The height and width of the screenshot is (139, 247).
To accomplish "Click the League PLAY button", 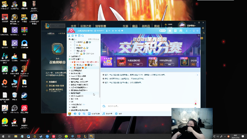I will click(57, 26).
